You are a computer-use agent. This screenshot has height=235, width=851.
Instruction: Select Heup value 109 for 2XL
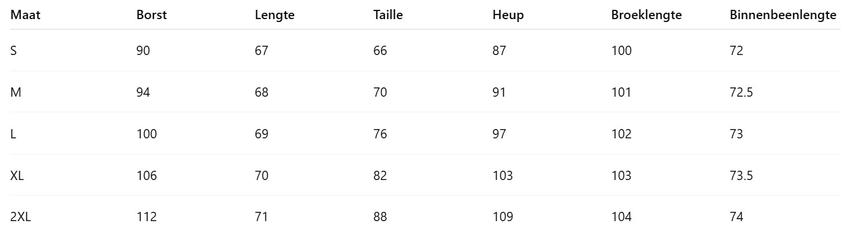click(x=502, y=218)
